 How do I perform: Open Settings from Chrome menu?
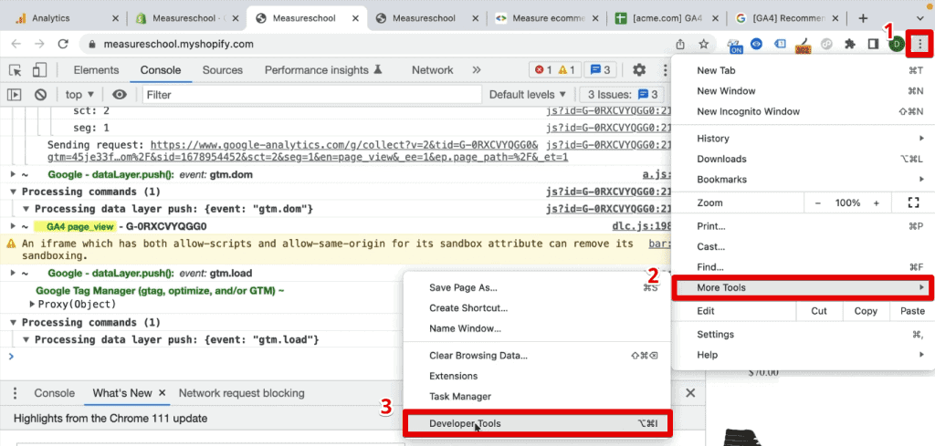(802, 334)
